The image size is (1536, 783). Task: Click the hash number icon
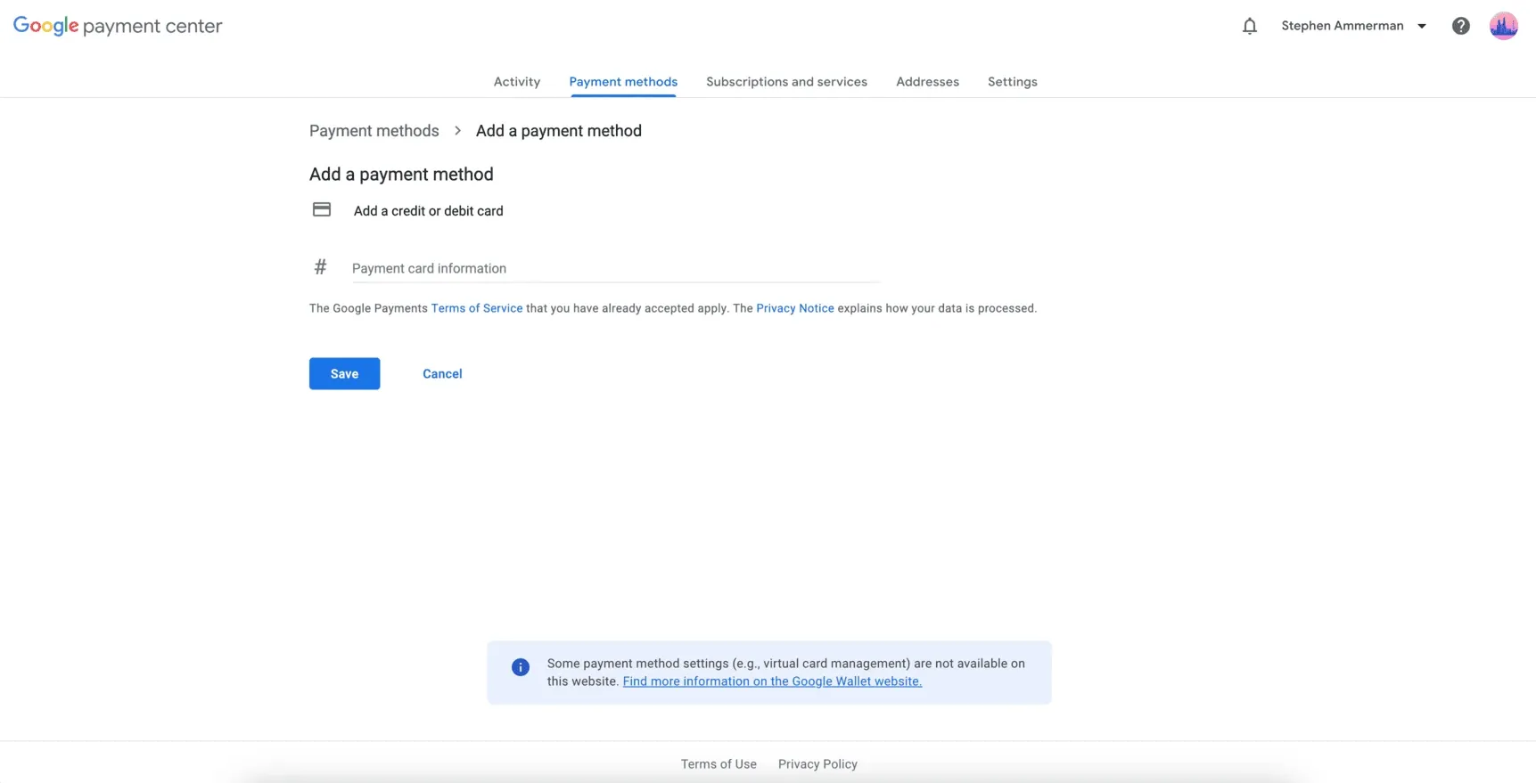[320, 266]
